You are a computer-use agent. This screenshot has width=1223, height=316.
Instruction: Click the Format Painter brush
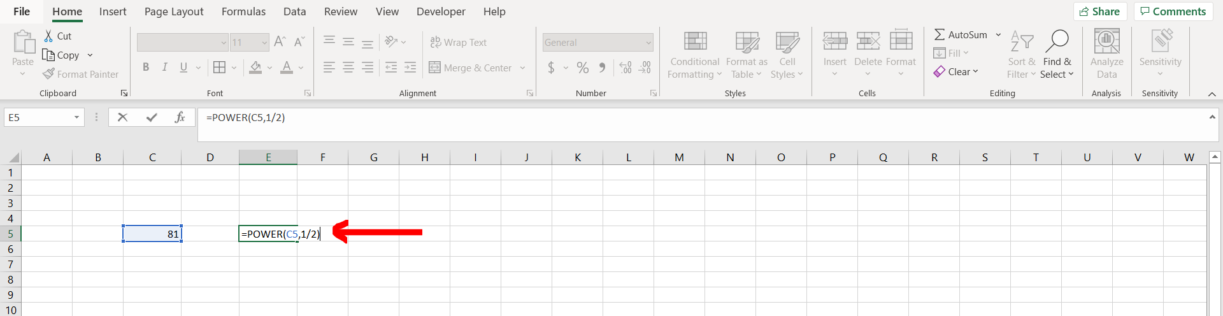(x=48, y=74)
